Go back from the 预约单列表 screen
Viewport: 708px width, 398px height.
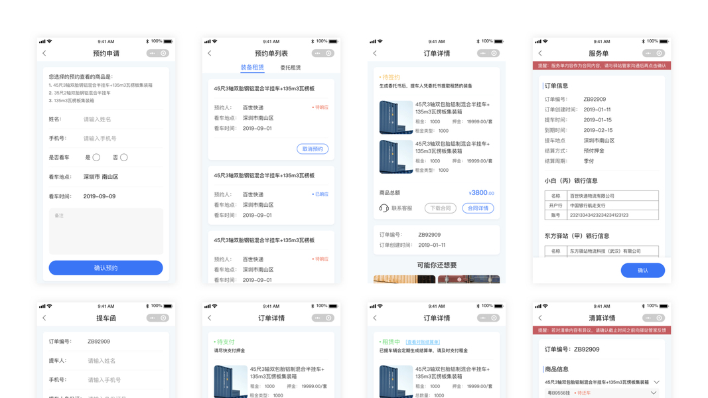click(x=210, y=53)
